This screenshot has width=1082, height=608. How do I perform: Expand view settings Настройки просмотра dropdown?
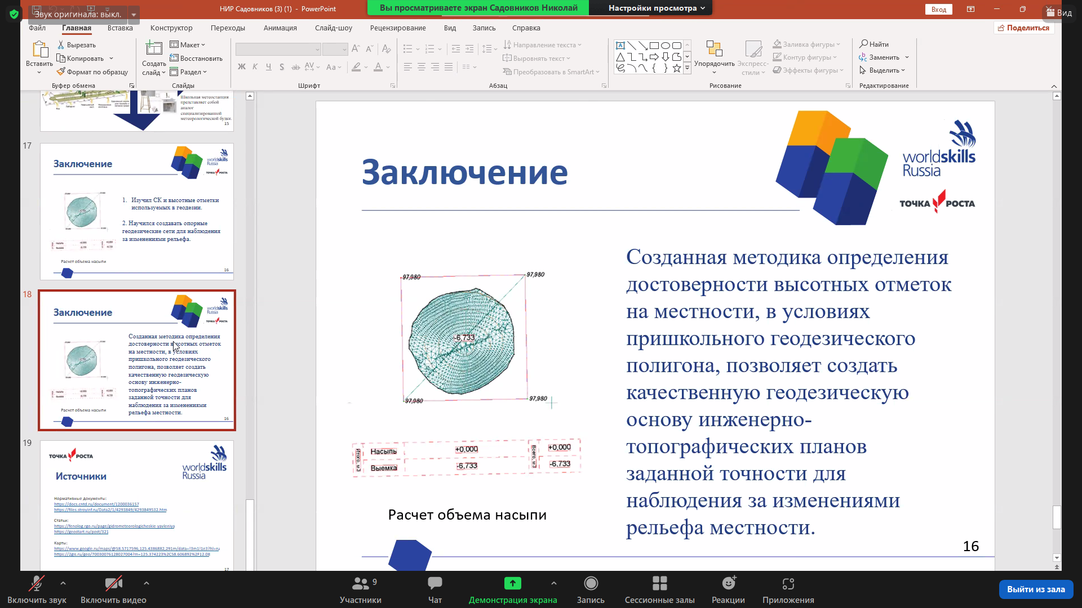[657, 8]
